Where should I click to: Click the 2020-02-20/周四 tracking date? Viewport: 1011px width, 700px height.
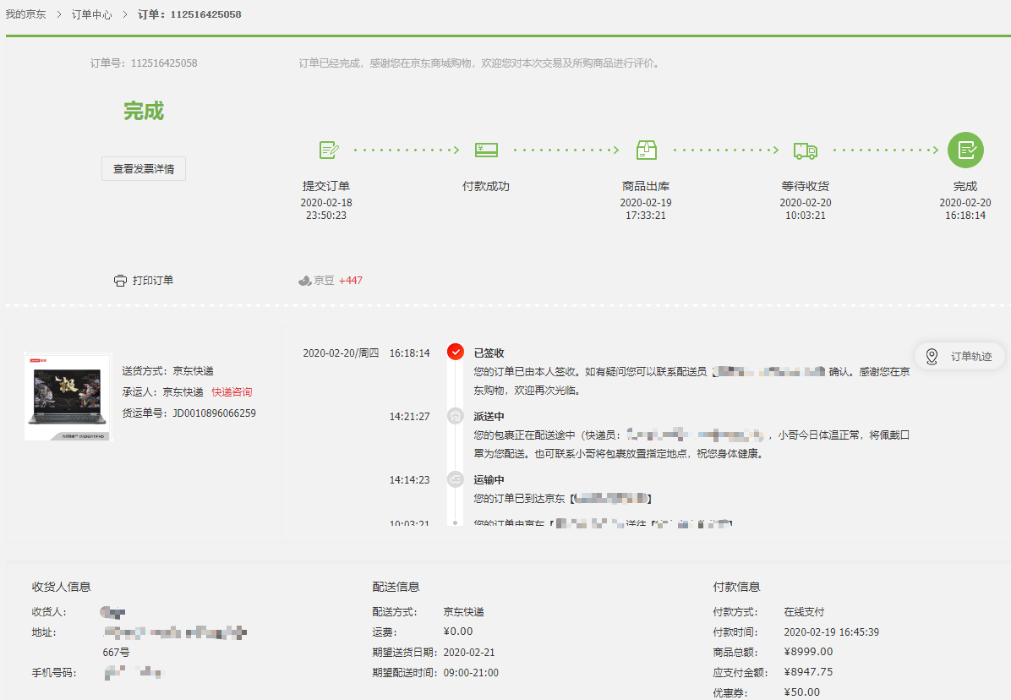pos(341,353)
